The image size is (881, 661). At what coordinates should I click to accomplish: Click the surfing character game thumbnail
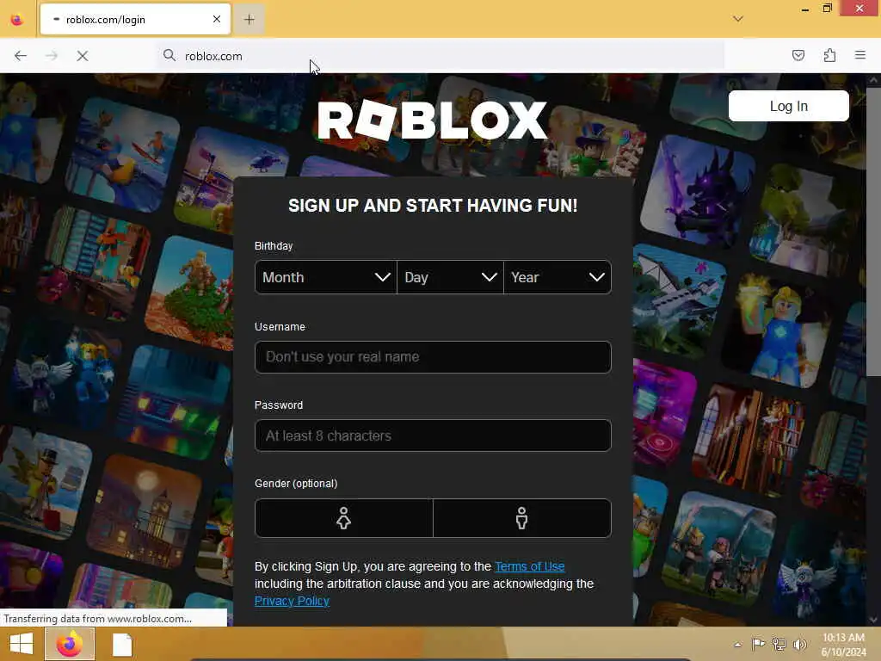122,153
